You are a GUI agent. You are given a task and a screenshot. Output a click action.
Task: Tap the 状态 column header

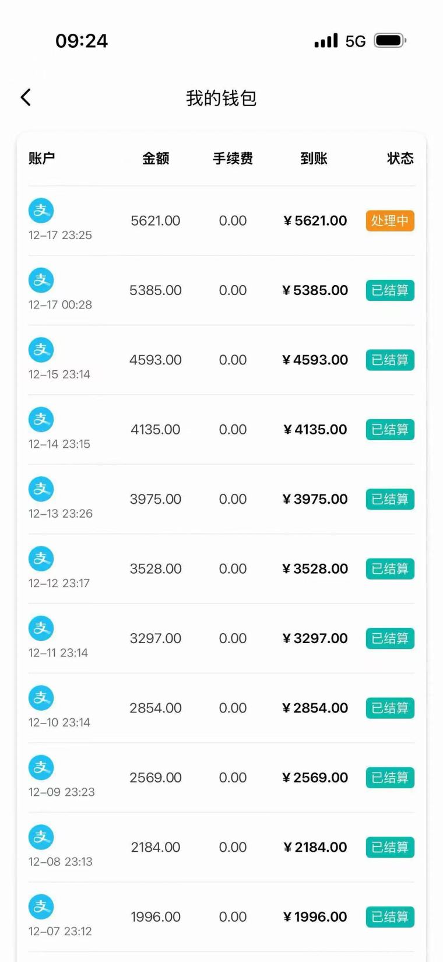[400, 159]
